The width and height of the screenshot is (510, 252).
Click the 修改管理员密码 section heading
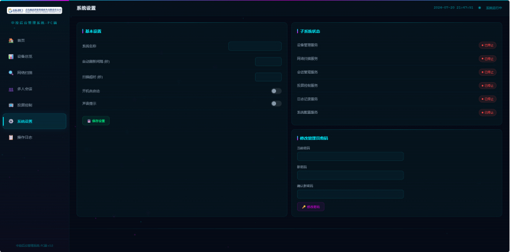[314, 138]
